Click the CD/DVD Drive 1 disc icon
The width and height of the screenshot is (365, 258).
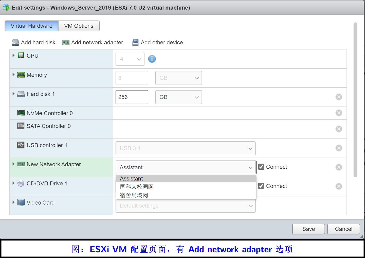[21, 183]
